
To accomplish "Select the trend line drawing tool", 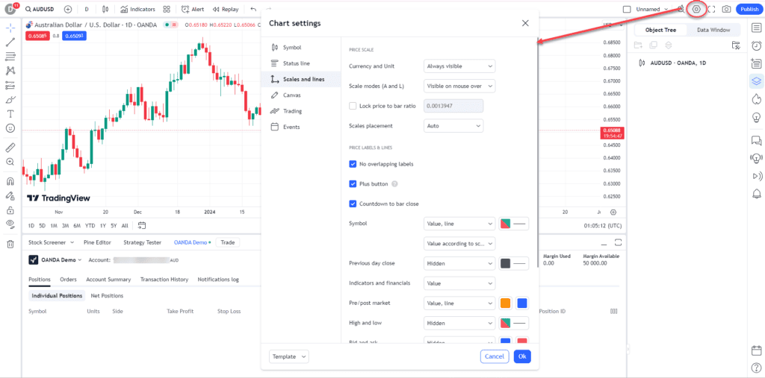I will [10, 42].
